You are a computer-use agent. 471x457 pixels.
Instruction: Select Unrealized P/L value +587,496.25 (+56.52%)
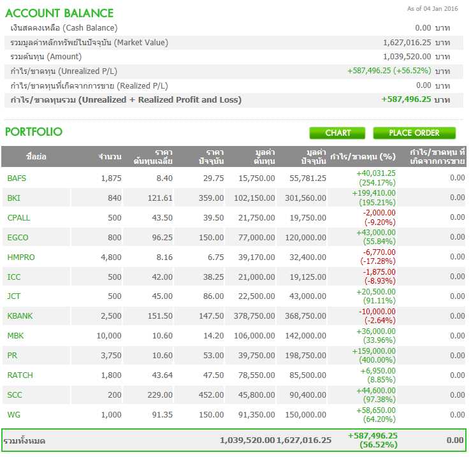point(389,71)
